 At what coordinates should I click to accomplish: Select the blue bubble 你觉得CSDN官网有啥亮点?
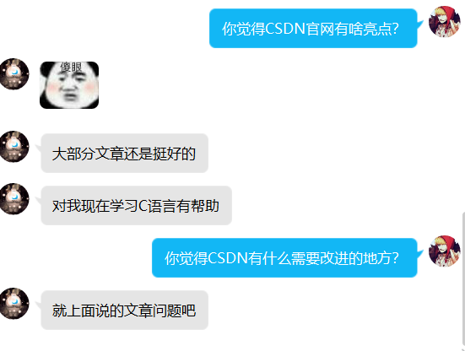click(x=313, y=28)
